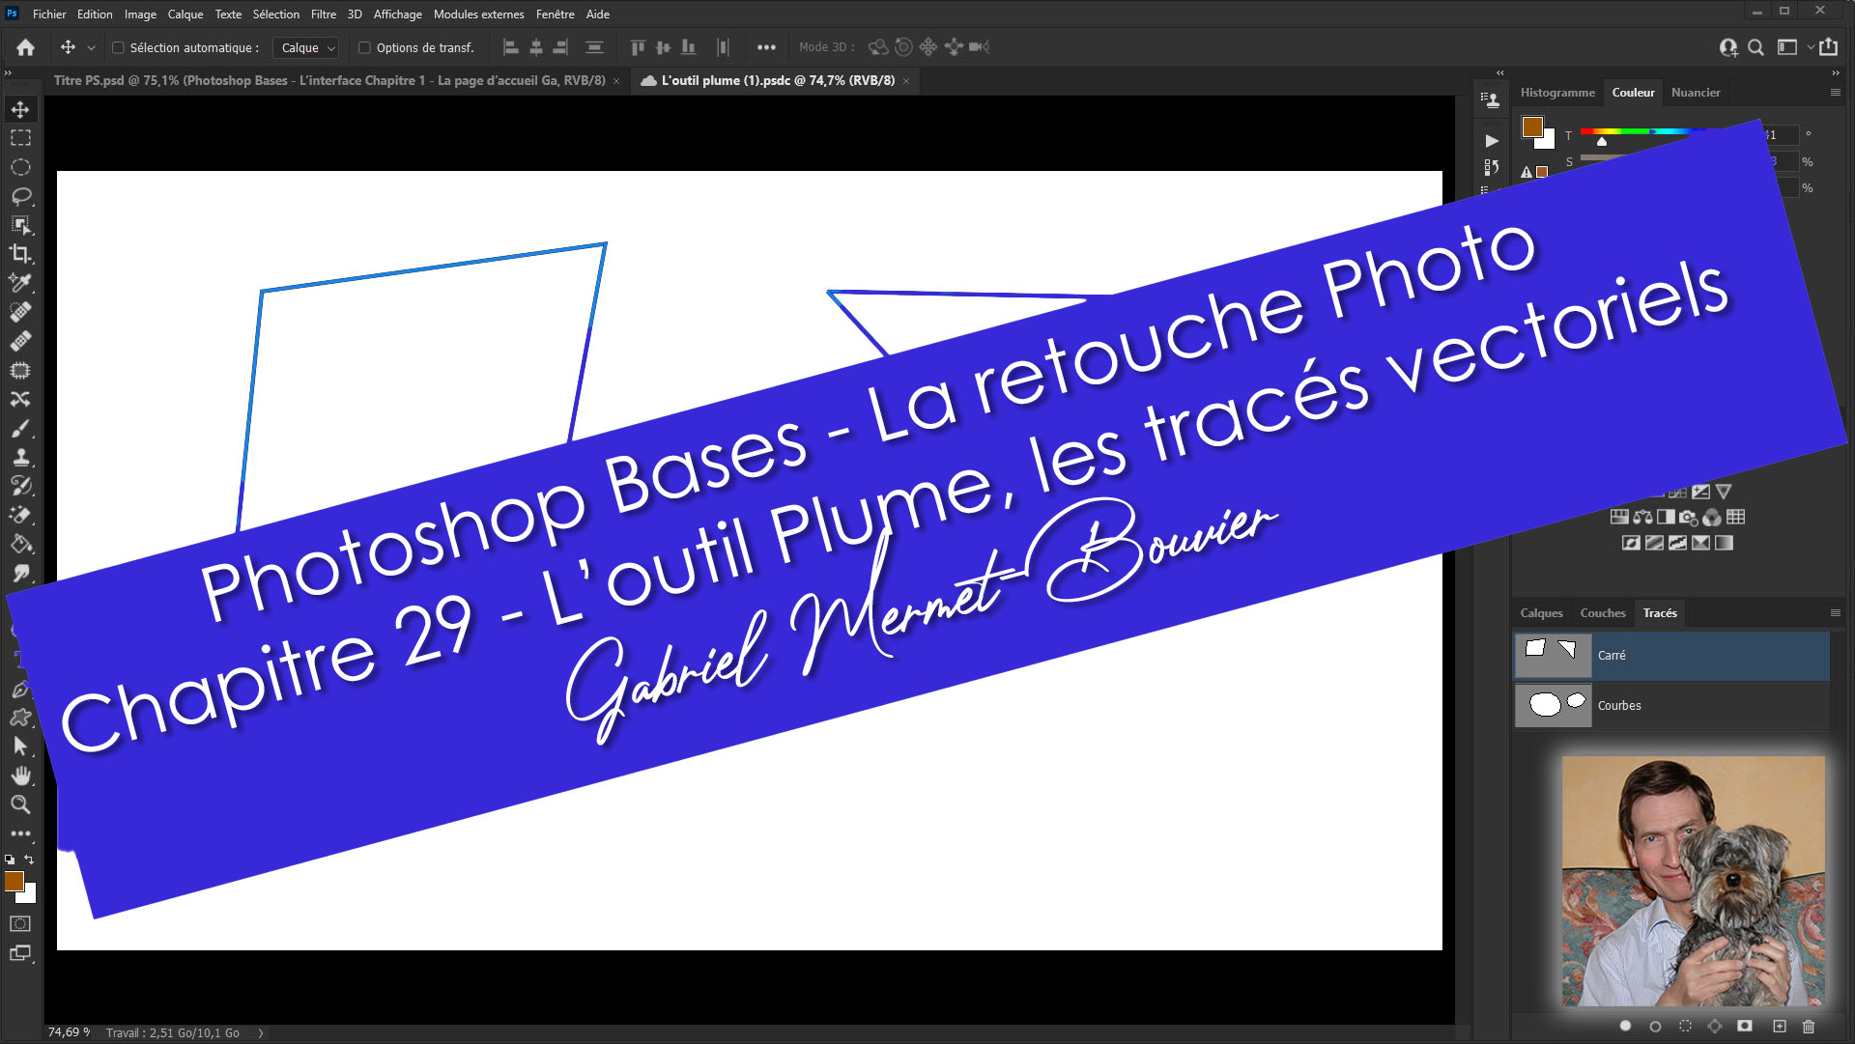Select the Clone Stamp tool
The width and height of the screenshot is (1855, 1044).
click(20, 457)
